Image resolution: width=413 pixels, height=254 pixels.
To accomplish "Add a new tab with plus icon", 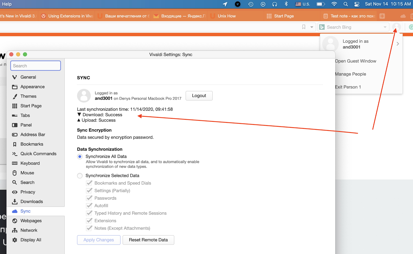I will 382,16.
